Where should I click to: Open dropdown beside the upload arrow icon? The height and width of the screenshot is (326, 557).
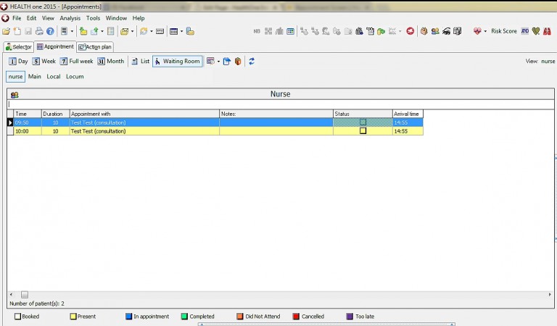102,31
